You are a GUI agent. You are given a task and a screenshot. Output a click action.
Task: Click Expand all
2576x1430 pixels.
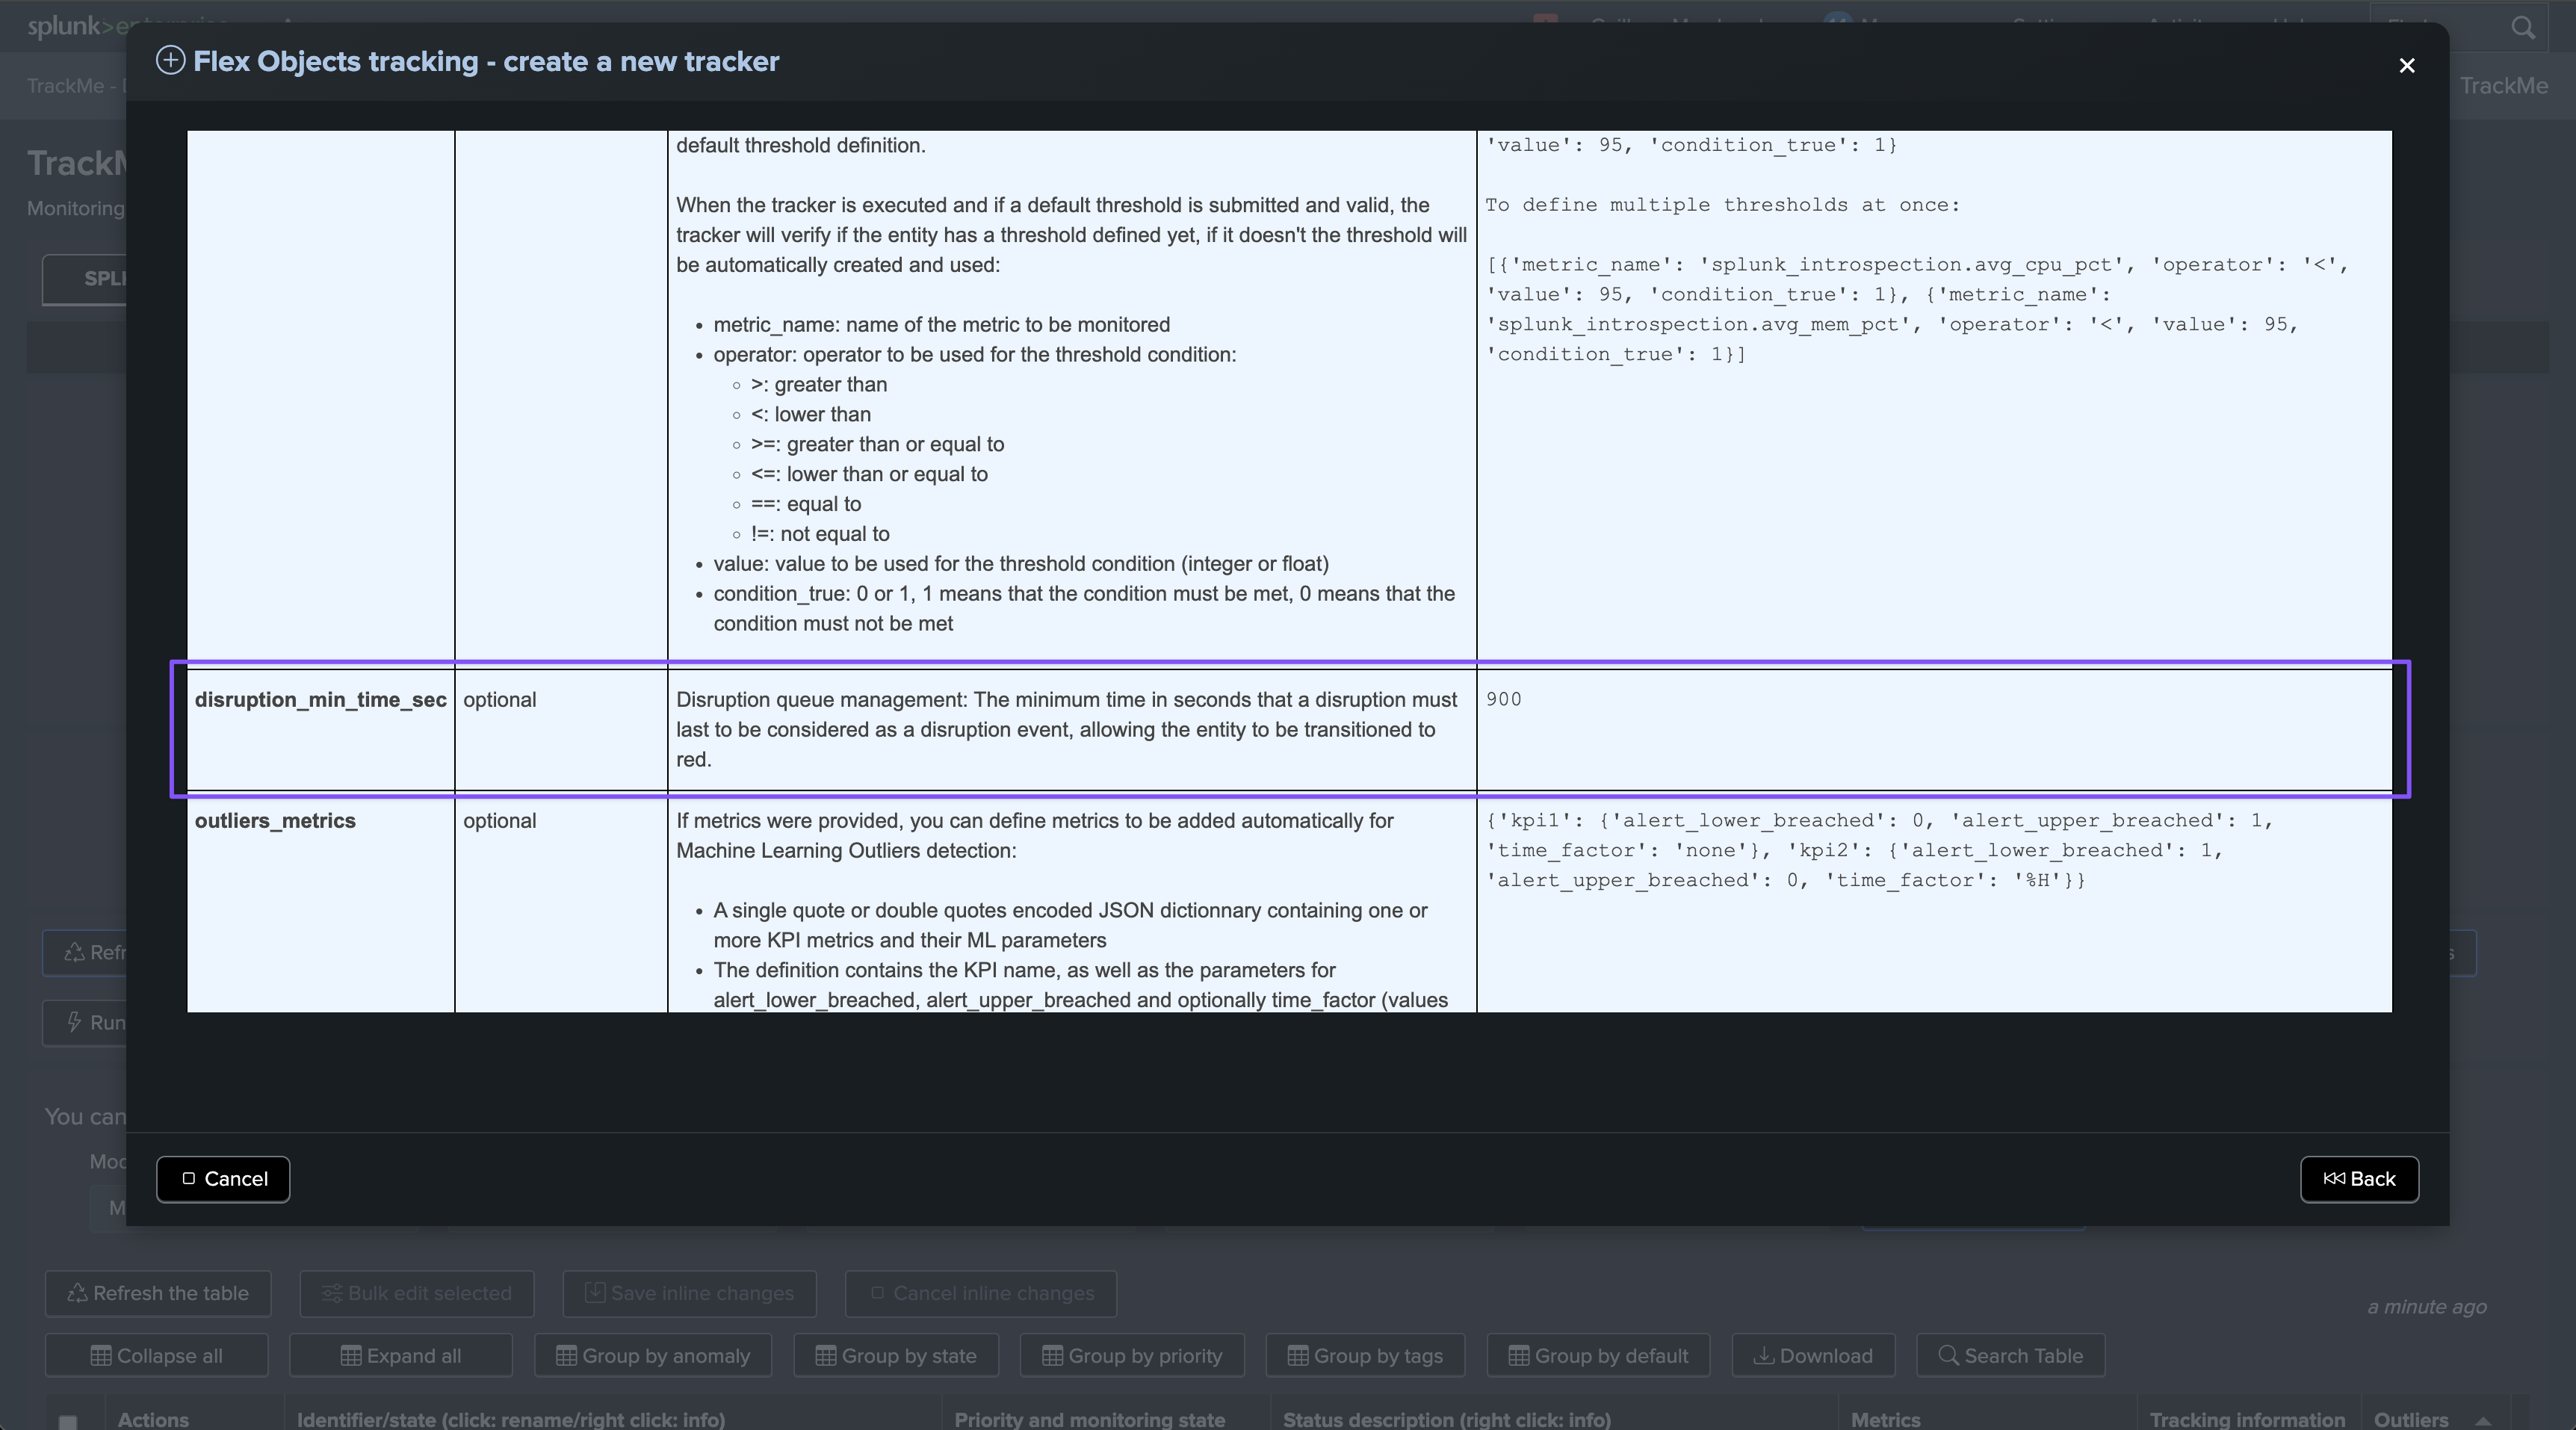coord(401,1356)
